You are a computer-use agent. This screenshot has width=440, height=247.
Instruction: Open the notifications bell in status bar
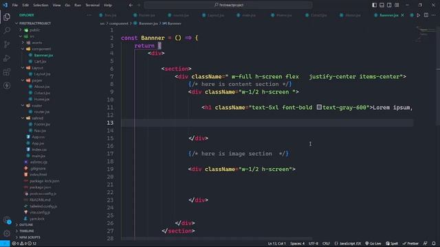coord(434,244)
